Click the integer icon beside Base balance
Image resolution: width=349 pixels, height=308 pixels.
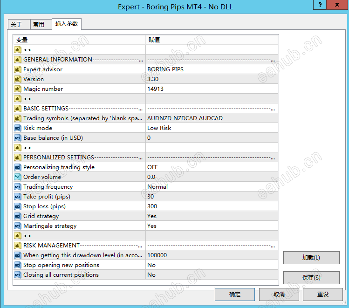[x=18, y=138]
